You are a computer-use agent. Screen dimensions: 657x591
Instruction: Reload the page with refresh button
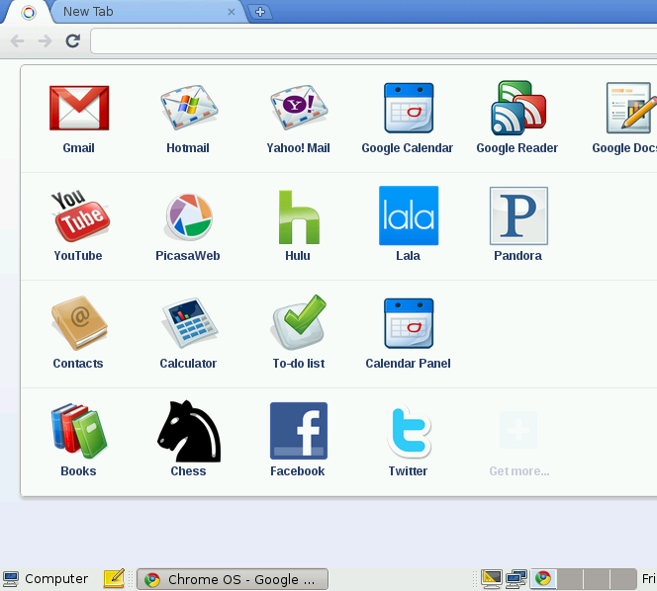pyautogui.click(x=73, y=41)
